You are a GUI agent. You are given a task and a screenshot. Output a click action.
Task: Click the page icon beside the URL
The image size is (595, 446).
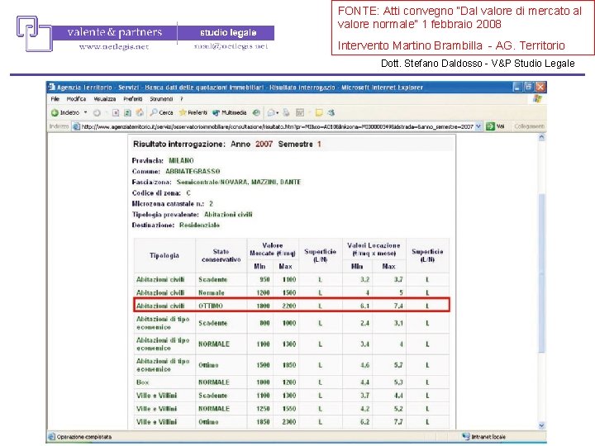76,126
